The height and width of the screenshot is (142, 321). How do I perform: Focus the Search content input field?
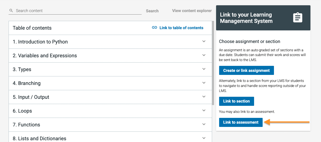(x=75, y=11)
